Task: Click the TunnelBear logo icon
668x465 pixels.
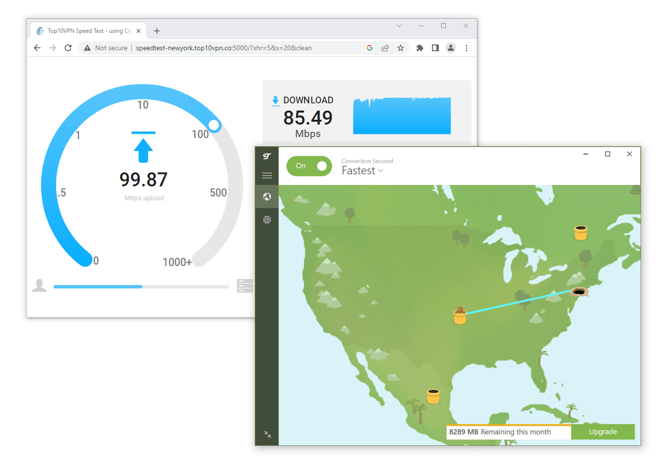Action: point(267,155)
